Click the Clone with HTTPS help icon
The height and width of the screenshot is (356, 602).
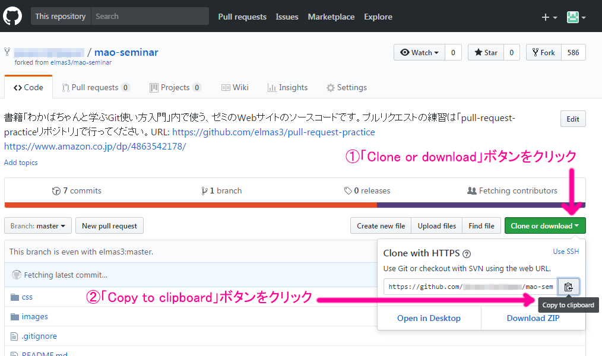coord(467,253)
